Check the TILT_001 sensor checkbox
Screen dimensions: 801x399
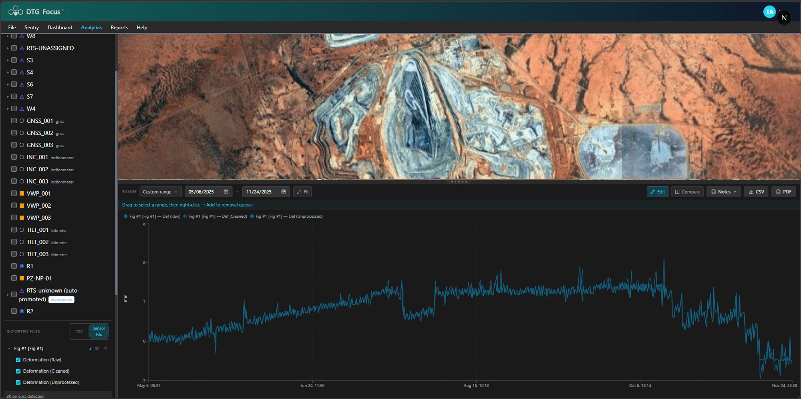pyautogui.click(x=14, y=230)
